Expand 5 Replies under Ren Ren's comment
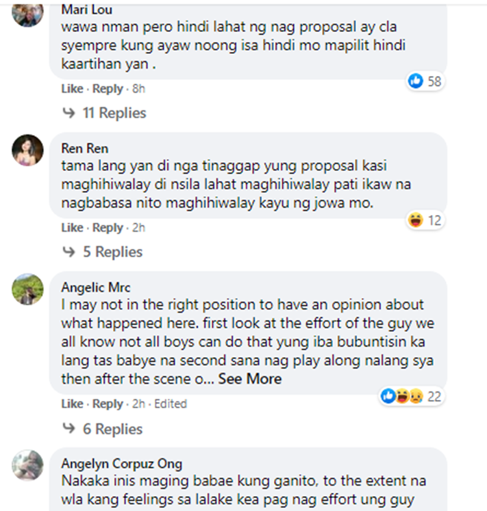The height and width of the screenshot is (511, 487). tap(103, 252)
